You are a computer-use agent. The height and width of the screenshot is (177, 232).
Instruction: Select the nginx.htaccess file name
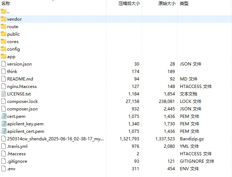pos(22,87)
